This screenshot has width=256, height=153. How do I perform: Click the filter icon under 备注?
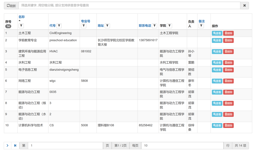coord(201,26)
